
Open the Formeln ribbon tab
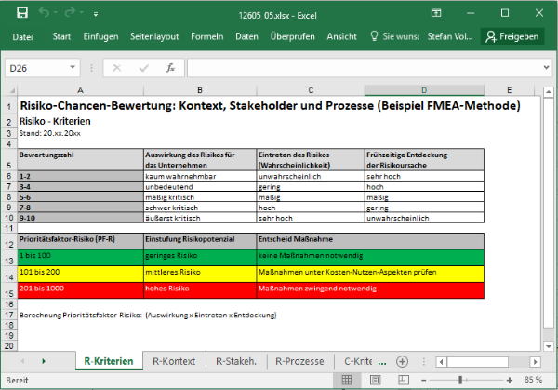(x=206, y=36)
